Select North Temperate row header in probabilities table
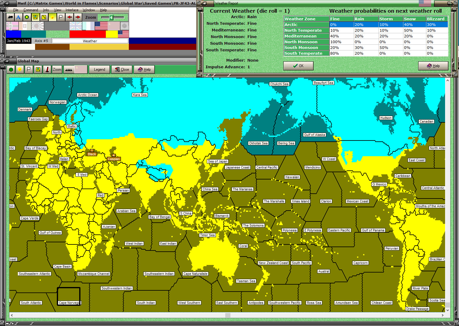Image resolution: width=459 pixels, height=326 pixels. [x=307, y=30]
